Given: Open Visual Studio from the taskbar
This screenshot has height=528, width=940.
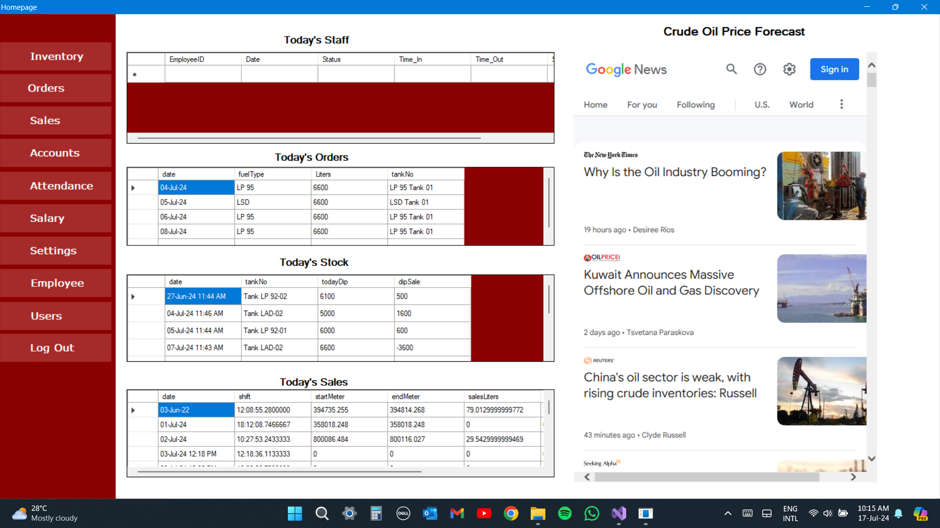Looking at the screenshot, I should pos(618,513).
